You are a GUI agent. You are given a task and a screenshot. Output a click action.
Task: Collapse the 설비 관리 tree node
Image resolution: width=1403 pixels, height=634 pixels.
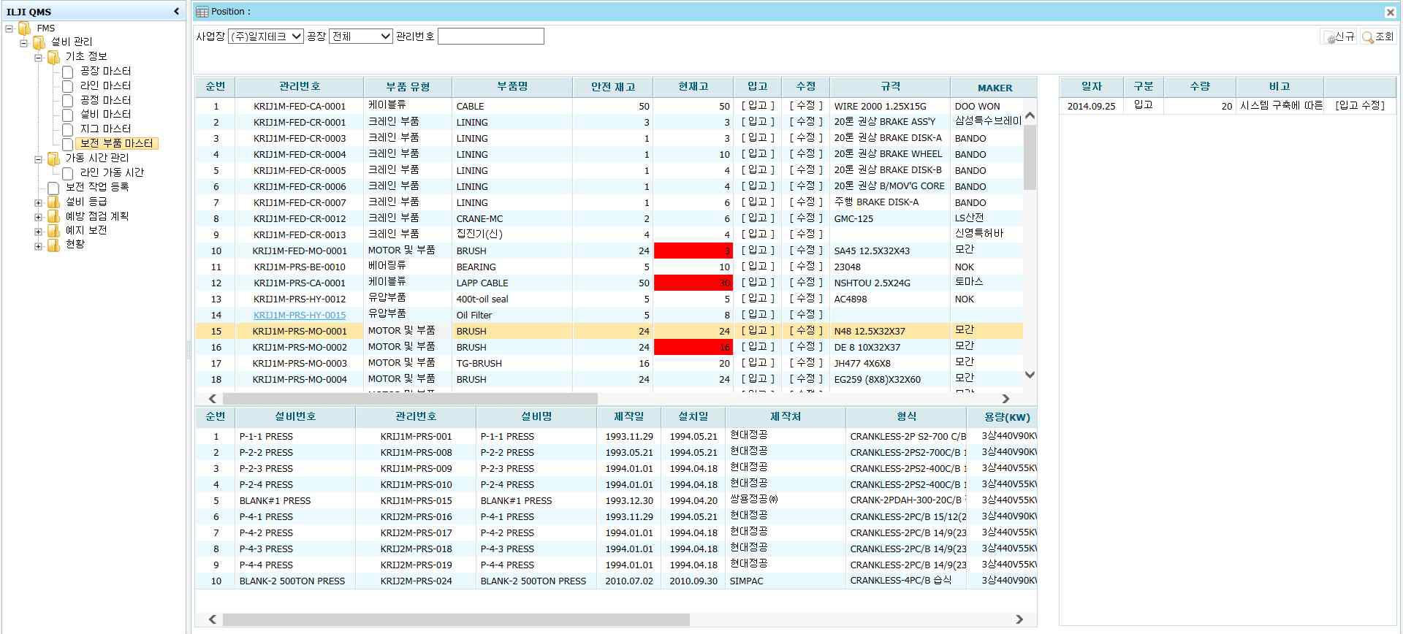tap(23, 42)
